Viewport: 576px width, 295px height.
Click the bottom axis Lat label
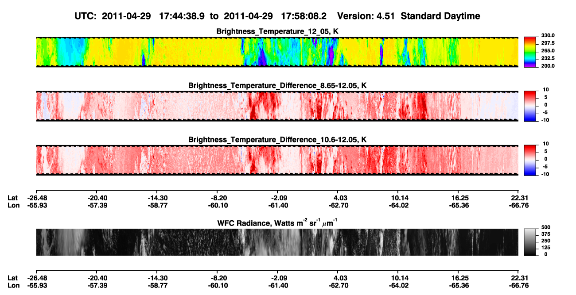[x=12, y=278]
